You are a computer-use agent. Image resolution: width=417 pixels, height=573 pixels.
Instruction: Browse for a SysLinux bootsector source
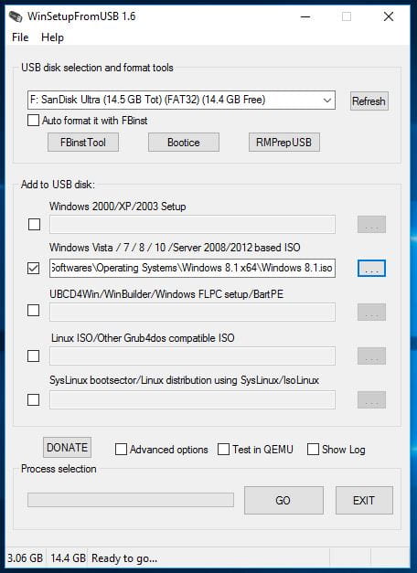pos(371,399)
